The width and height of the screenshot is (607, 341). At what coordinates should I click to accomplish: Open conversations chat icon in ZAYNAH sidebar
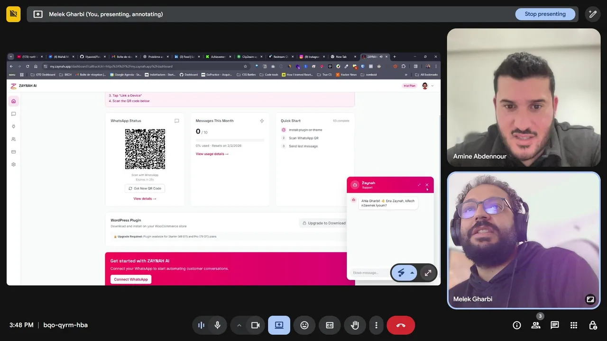coord(13,114)
